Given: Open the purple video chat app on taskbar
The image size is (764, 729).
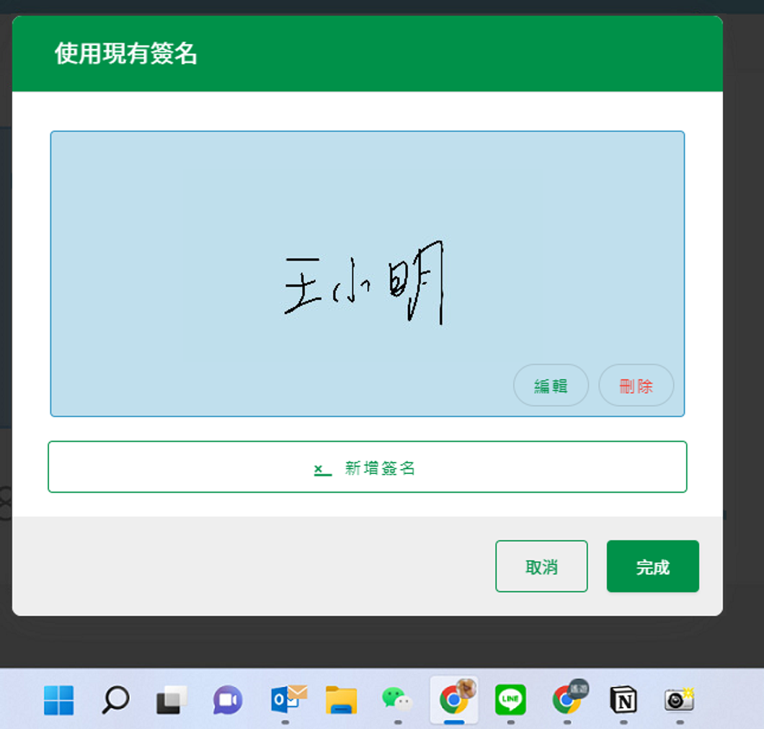Looking at the screenshot, I should [x=228, y=700].
